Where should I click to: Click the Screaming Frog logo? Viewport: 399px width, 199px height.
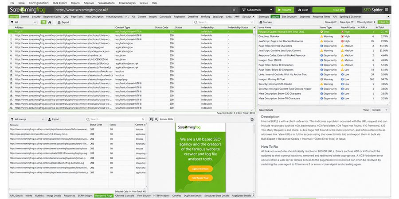(28, 10)
